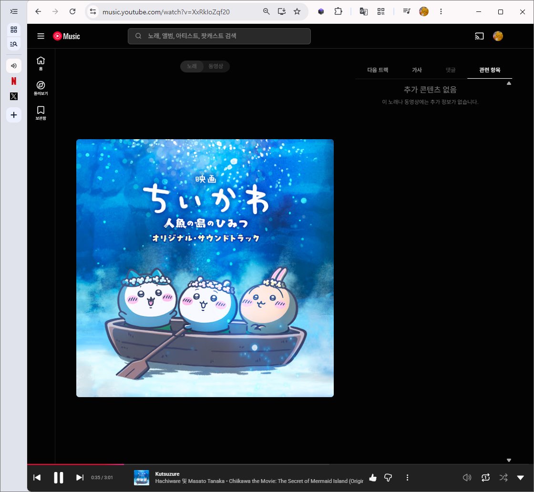This screenshot has height=492, width=534.
Task: Skip to the previous track
Action: 37,477
